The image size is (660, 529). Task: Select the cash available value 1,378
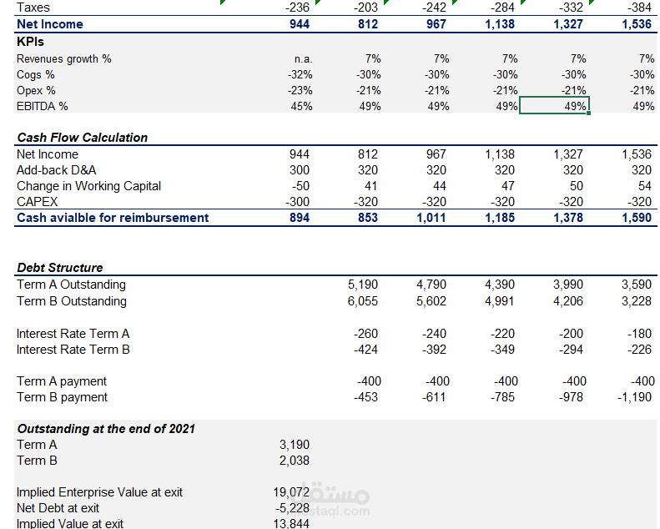568,218
